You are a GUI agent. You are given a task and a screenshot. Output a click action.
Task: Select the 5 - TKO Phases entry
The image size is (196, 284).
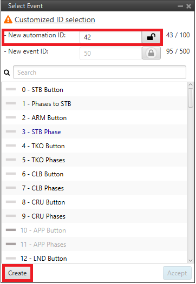click(x=94, y=160)
